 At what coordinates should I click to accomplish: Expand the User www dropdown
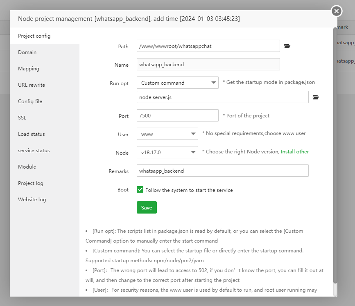[167, 134]
